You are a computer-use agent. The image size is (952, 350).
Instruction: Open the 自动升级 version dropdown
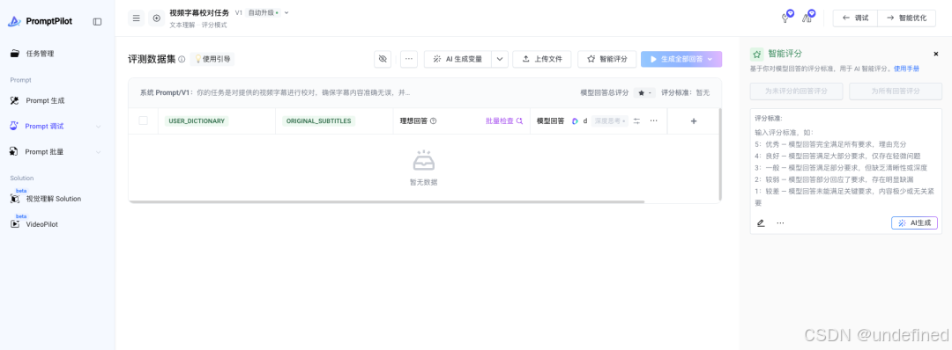pos(268,12)
